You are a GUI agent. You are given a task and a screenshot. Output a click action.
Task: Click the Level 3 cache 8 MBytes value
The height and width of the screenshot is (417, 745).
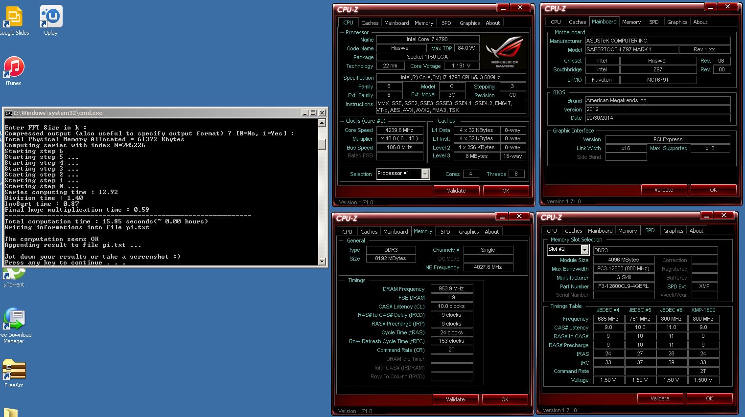476,156
